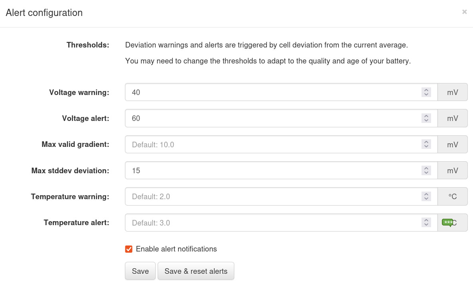Increase Voltage warning using up arrow
Image resolution: width=473 pixels, height=287 pixels.
426,90
